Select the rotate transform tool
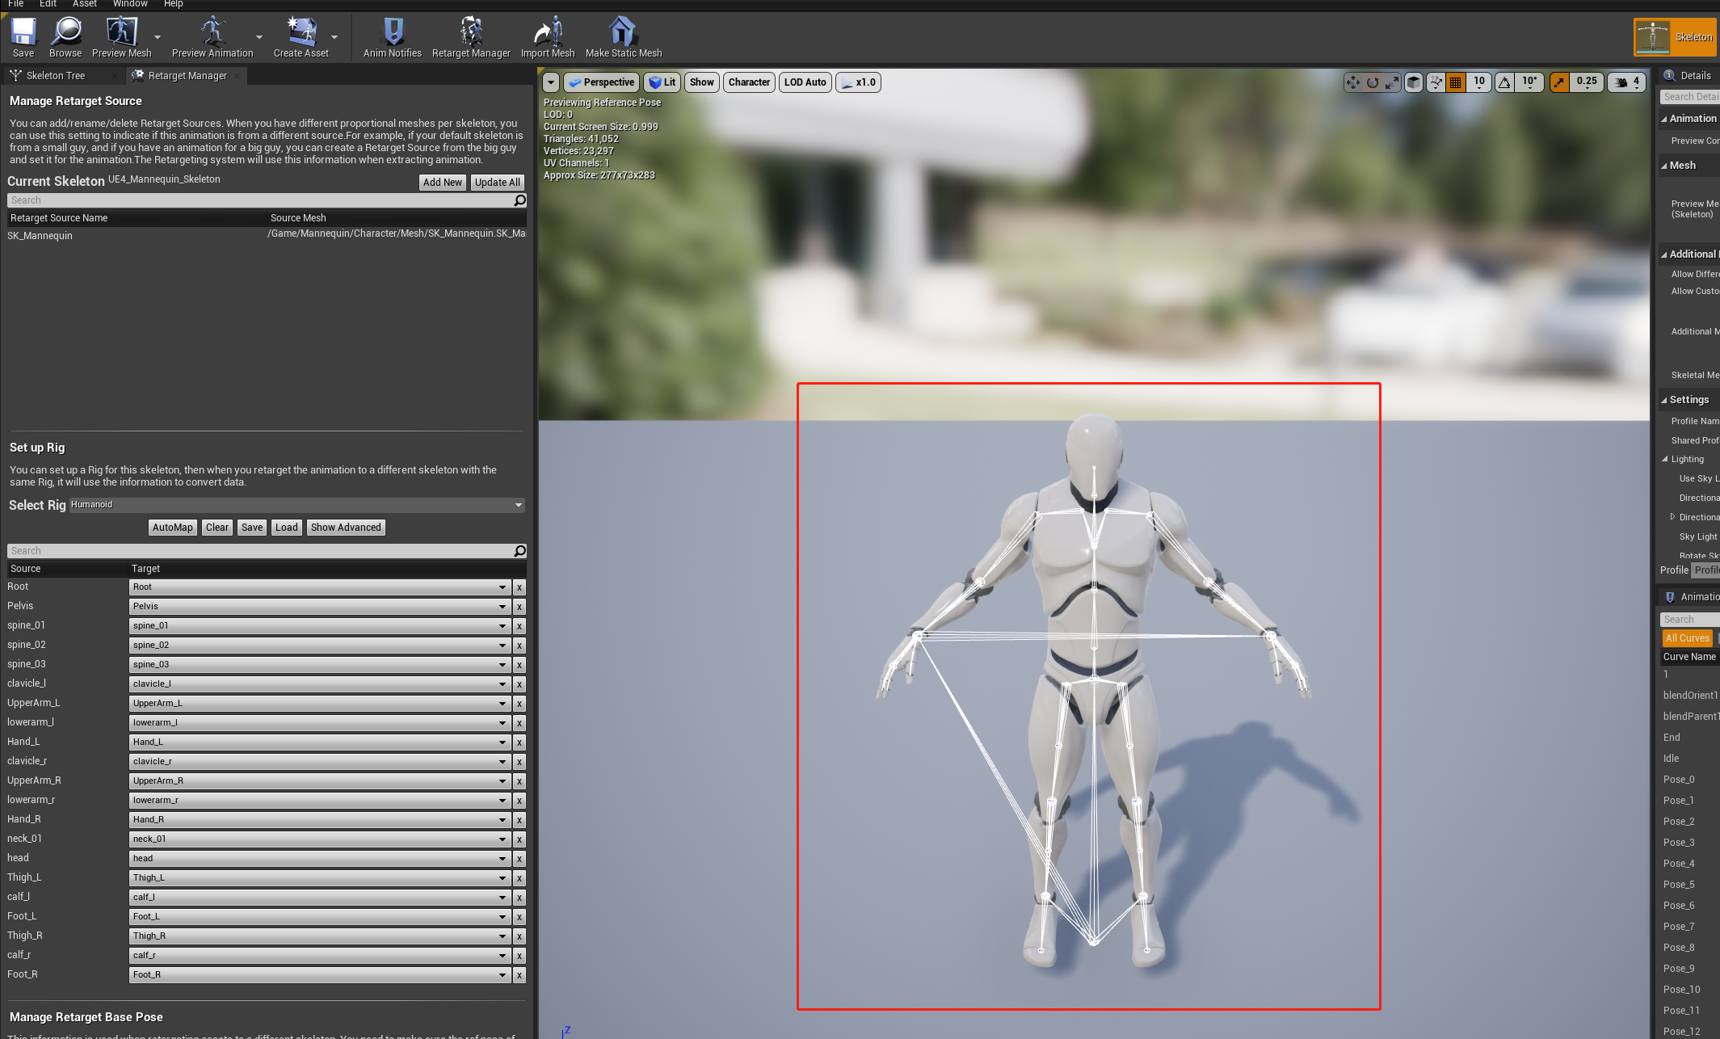Image resolution: width=1720 pixels, height=1039 pixels. pos(1373,82)
